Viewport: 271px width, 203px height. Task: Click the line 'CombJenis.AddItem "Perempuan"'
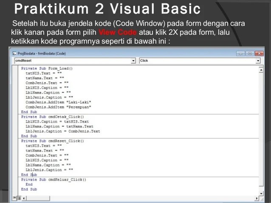click(x=58, y=107)
